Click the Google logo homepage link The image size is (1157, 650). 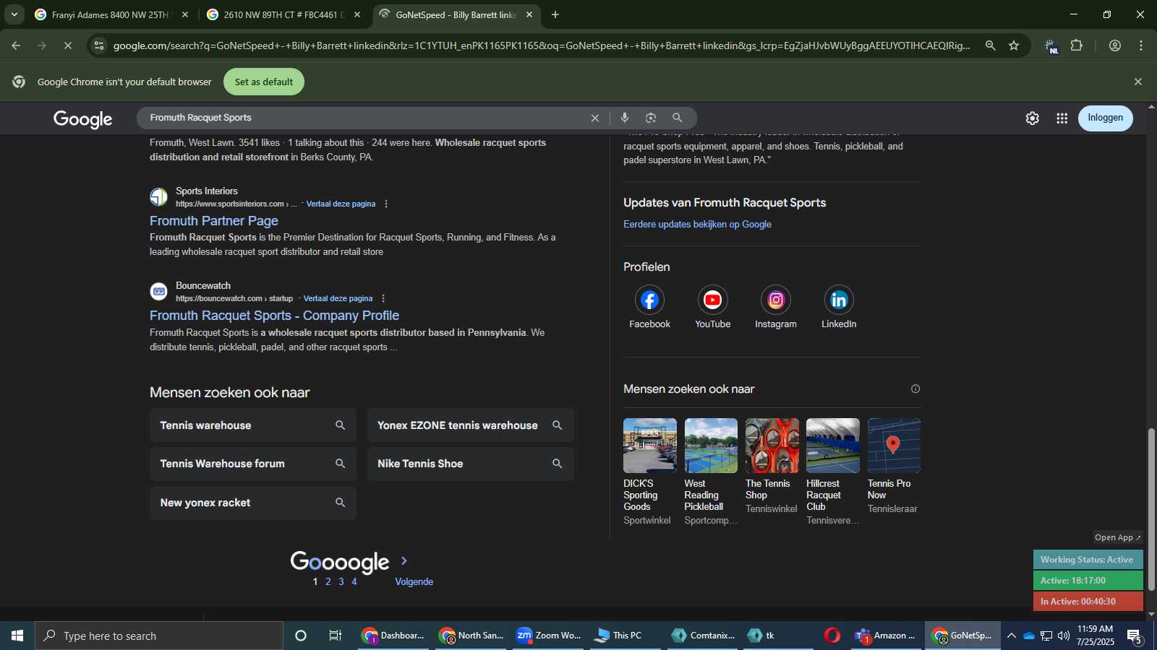tap(82, 119)
